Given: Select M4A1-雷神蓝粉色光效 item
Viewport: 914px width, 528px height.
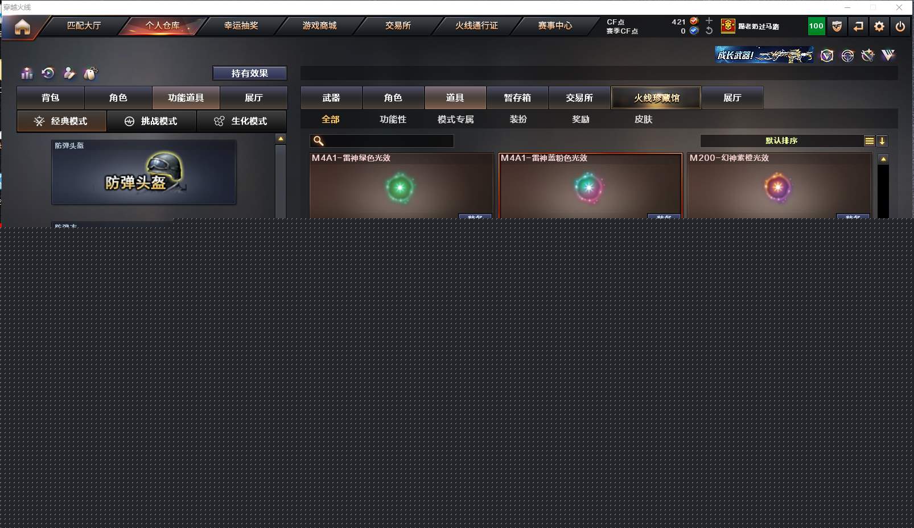Looking at the screenshot, I should [590, 185].
